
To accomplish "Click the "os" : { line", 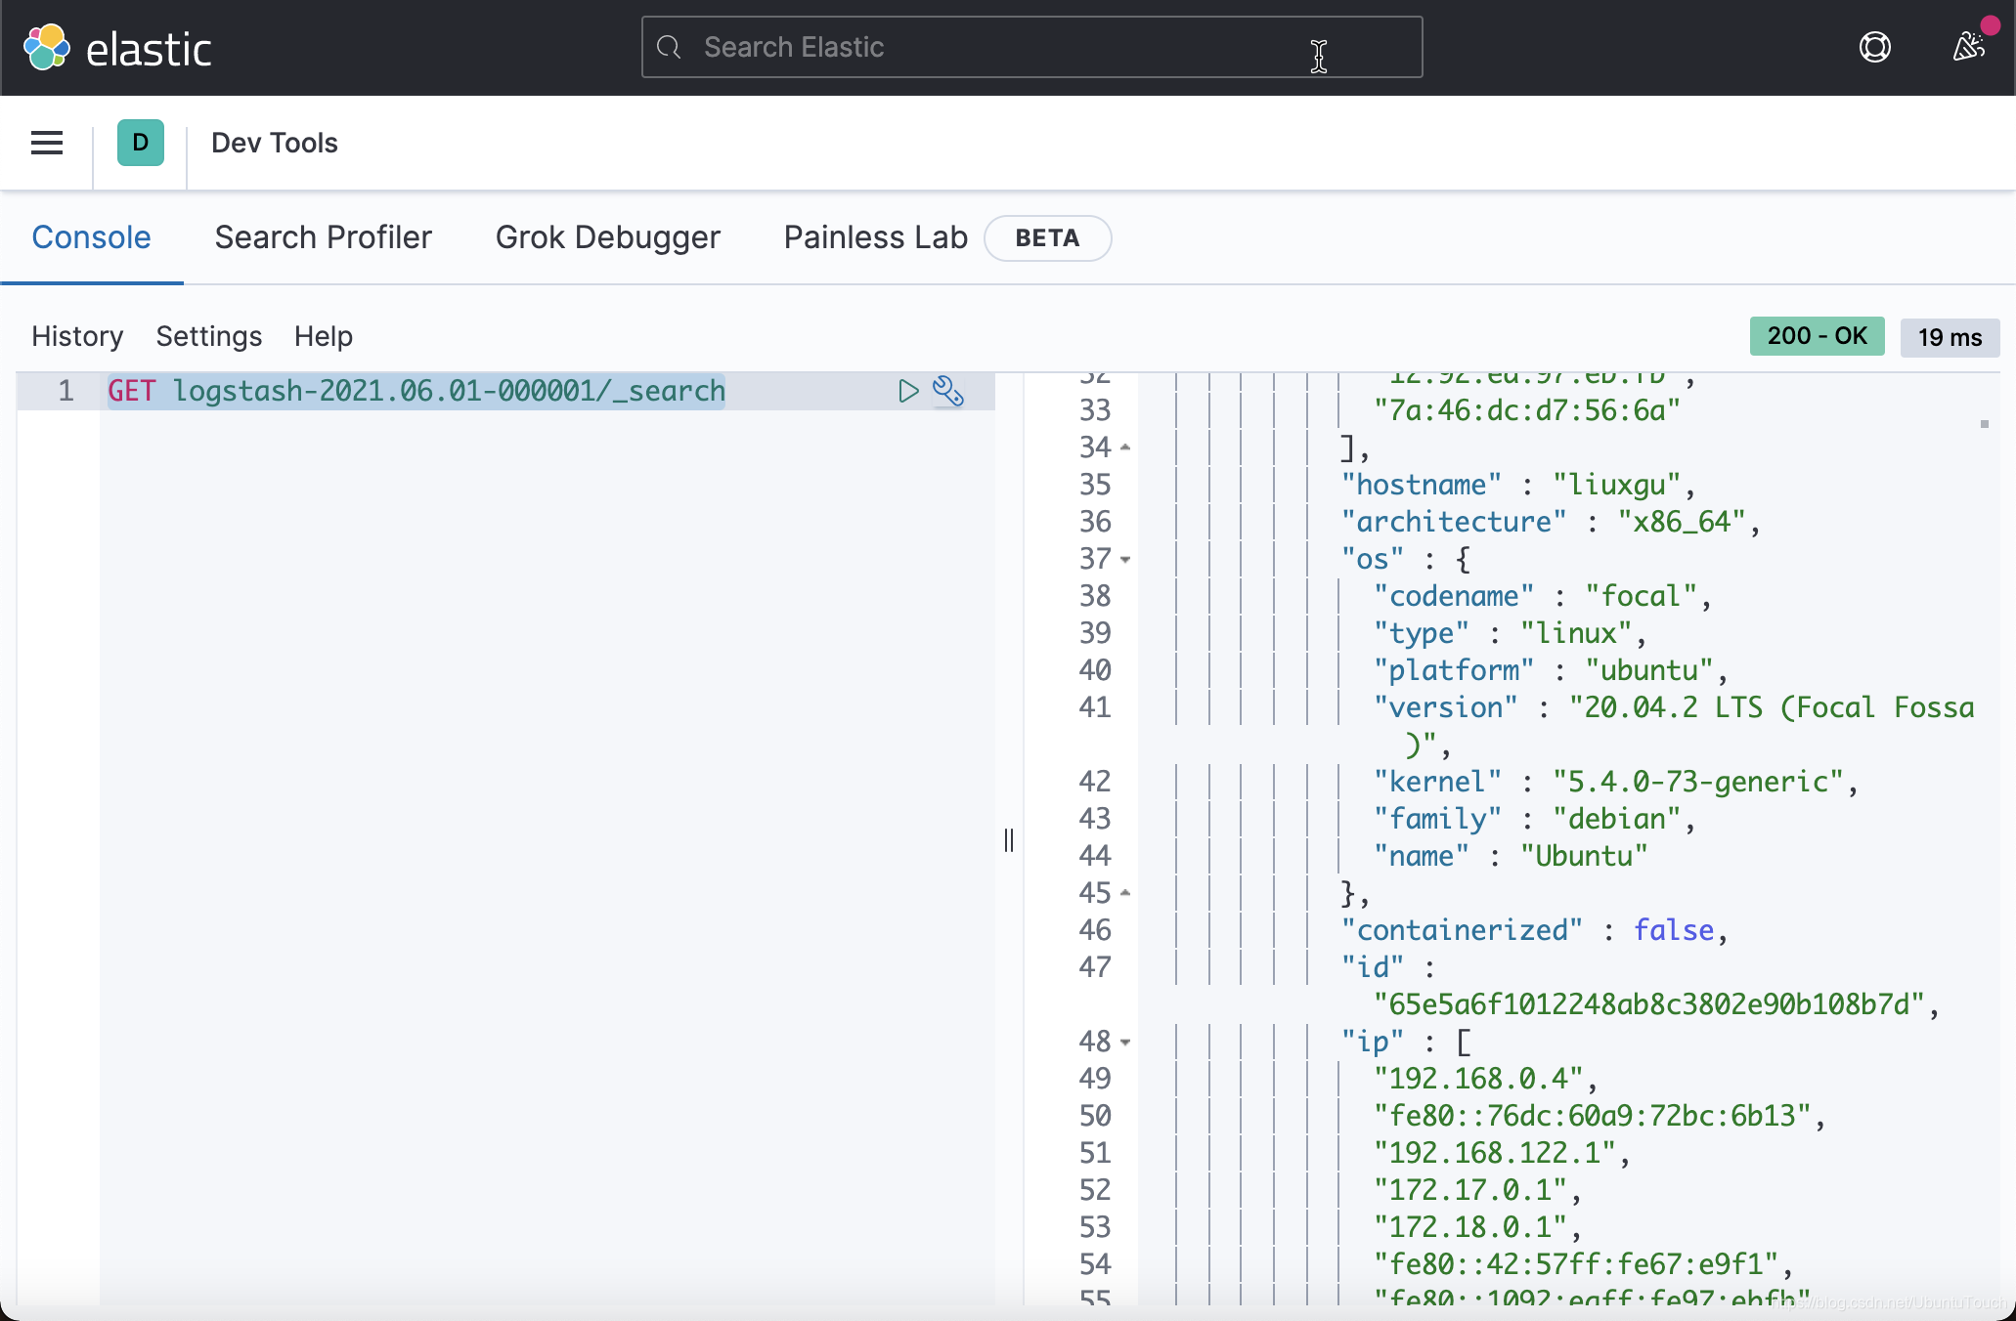I will click(x=1406, y=559).
